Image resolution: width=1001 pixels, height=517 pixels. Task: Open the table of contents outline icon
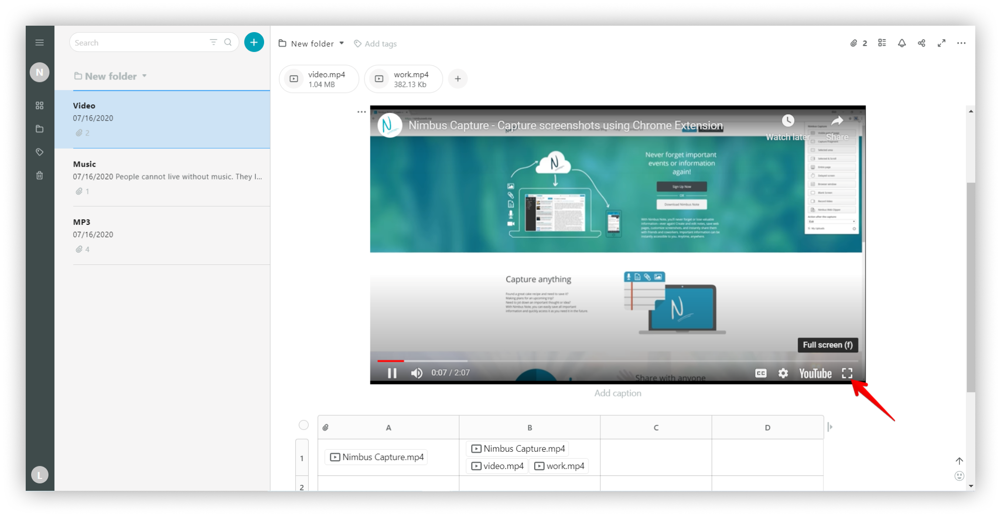pyautogui.click(x=882, y=43)
